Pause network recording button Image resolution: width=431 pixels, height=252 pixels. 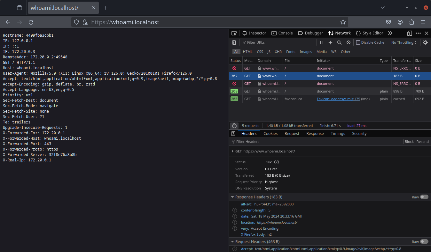click(x=322, y=42)
